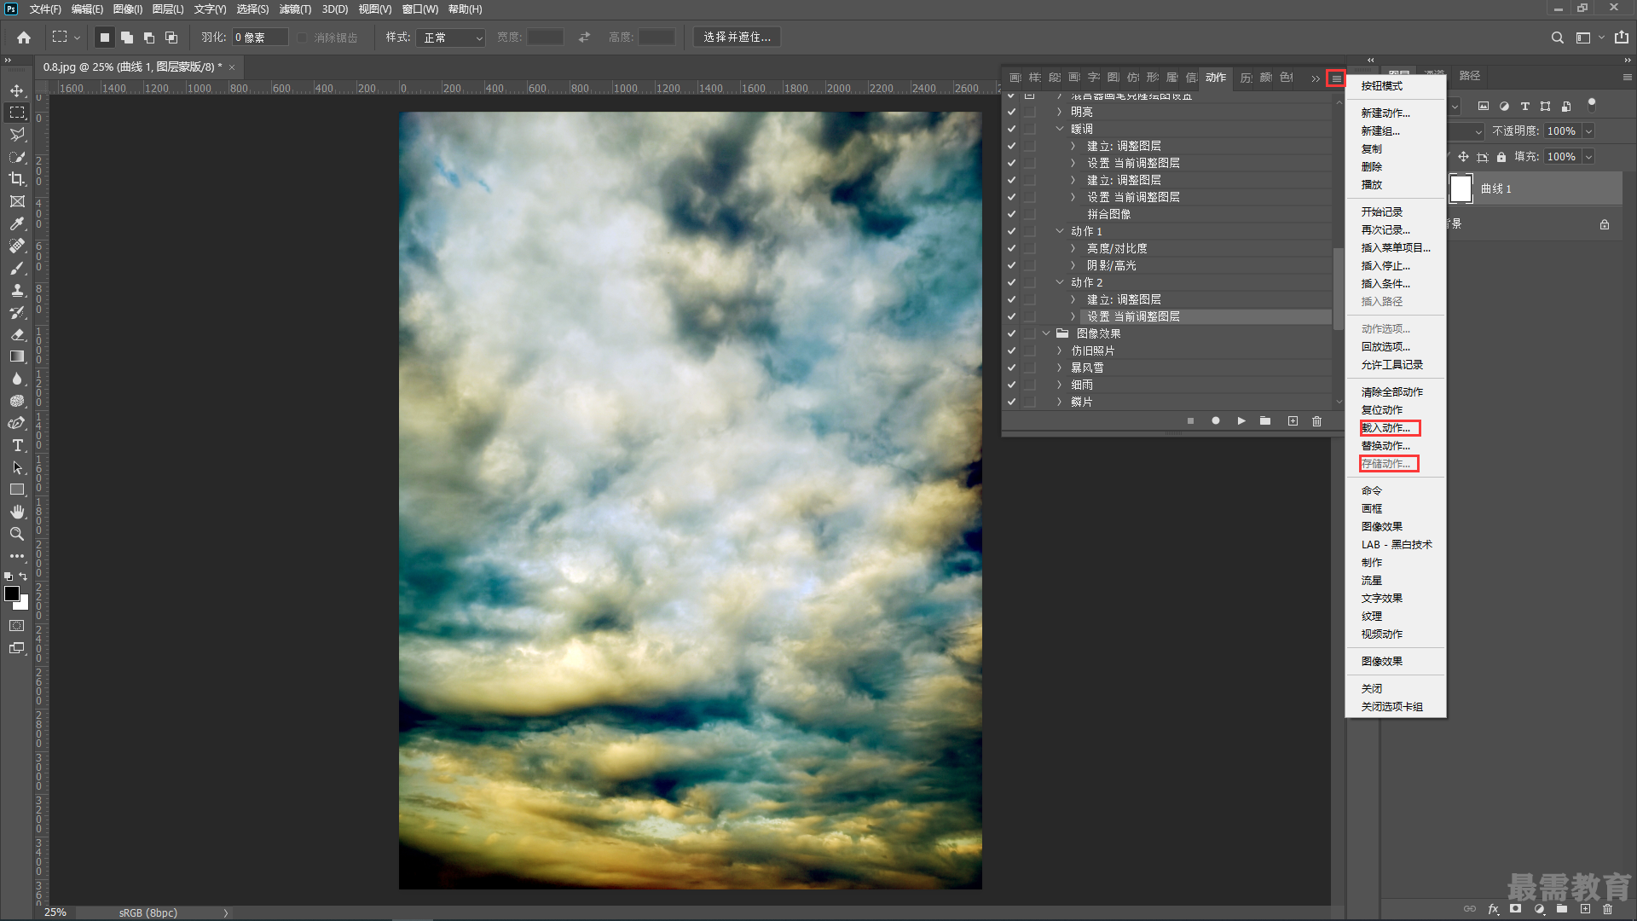Image resolution: width=1637 pixels, height=921 pixels.
Task: Choose 复位动作 in the menu
Action: (x=1381, y=410)
